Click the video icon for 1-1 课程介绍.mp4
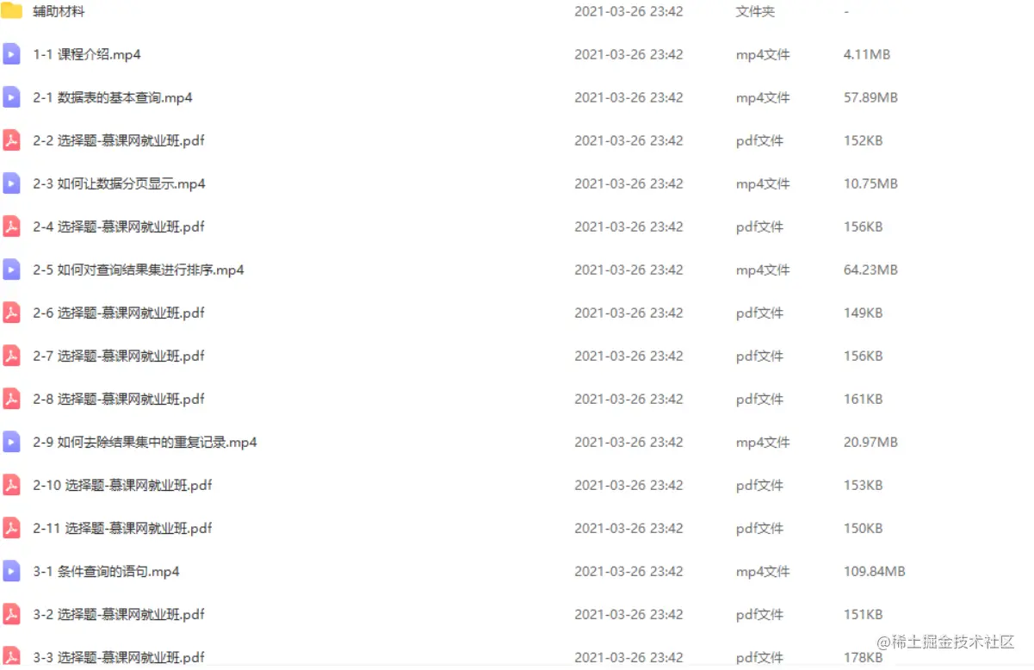This screenshot has height=670, width=1034. [x=11, y=54]
